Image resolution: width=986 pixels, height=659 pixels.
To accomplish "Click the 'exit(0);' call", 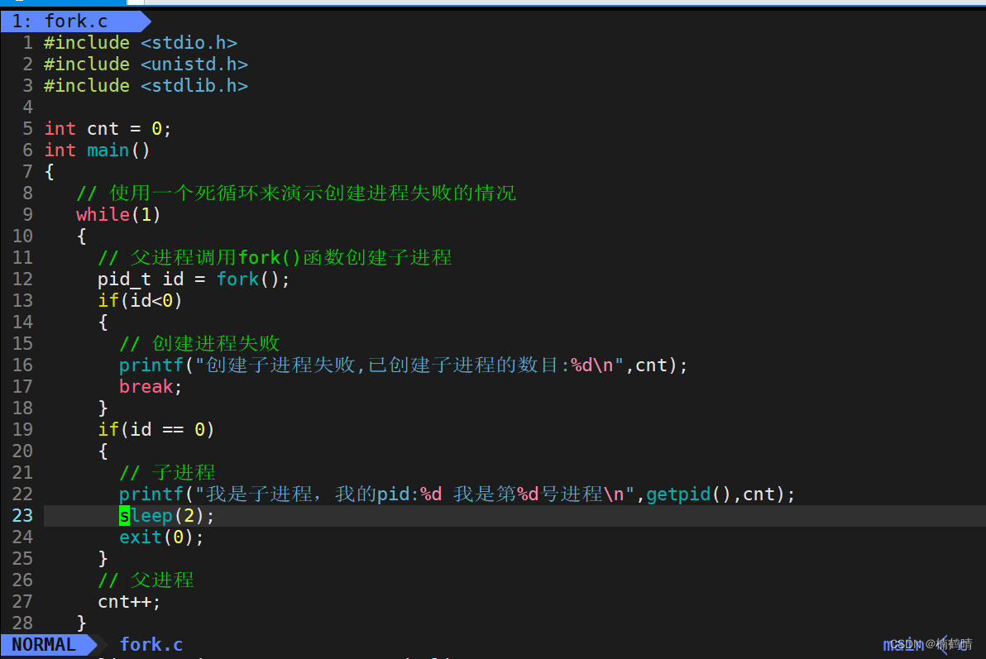I will pyautogui.click(x=161, y=537).
